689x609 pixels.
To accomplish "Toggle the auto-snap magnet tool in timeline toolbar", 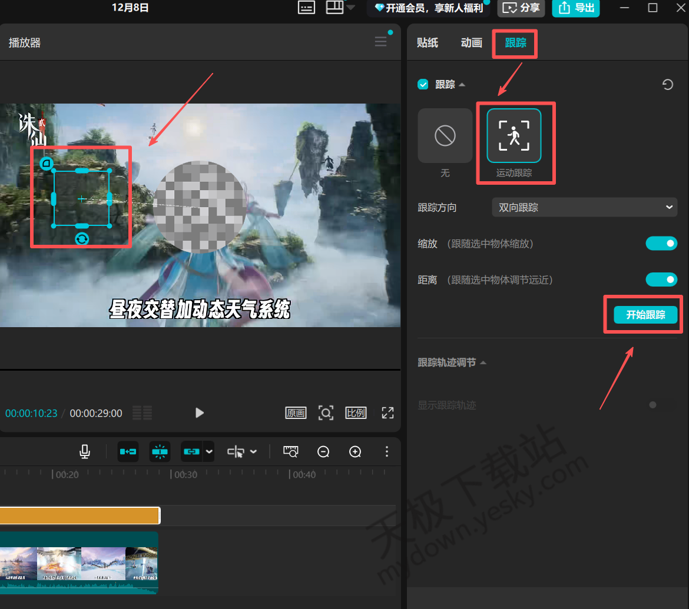I will click(x=160, y=451).
